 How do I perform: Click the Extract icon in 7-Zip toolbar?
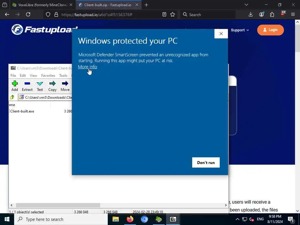(x=27, y=86)
